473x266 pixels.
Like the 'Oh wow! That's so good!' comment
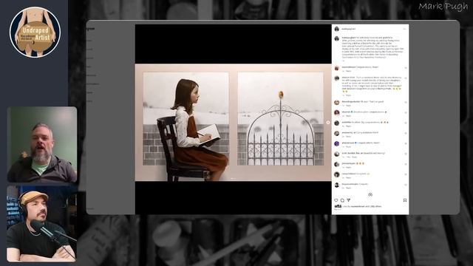click(x=406, y=102)
